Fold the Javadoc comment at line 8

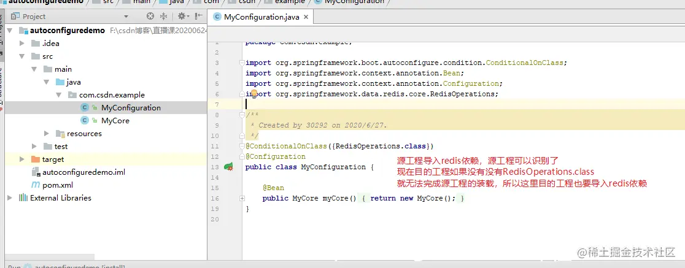242,115
